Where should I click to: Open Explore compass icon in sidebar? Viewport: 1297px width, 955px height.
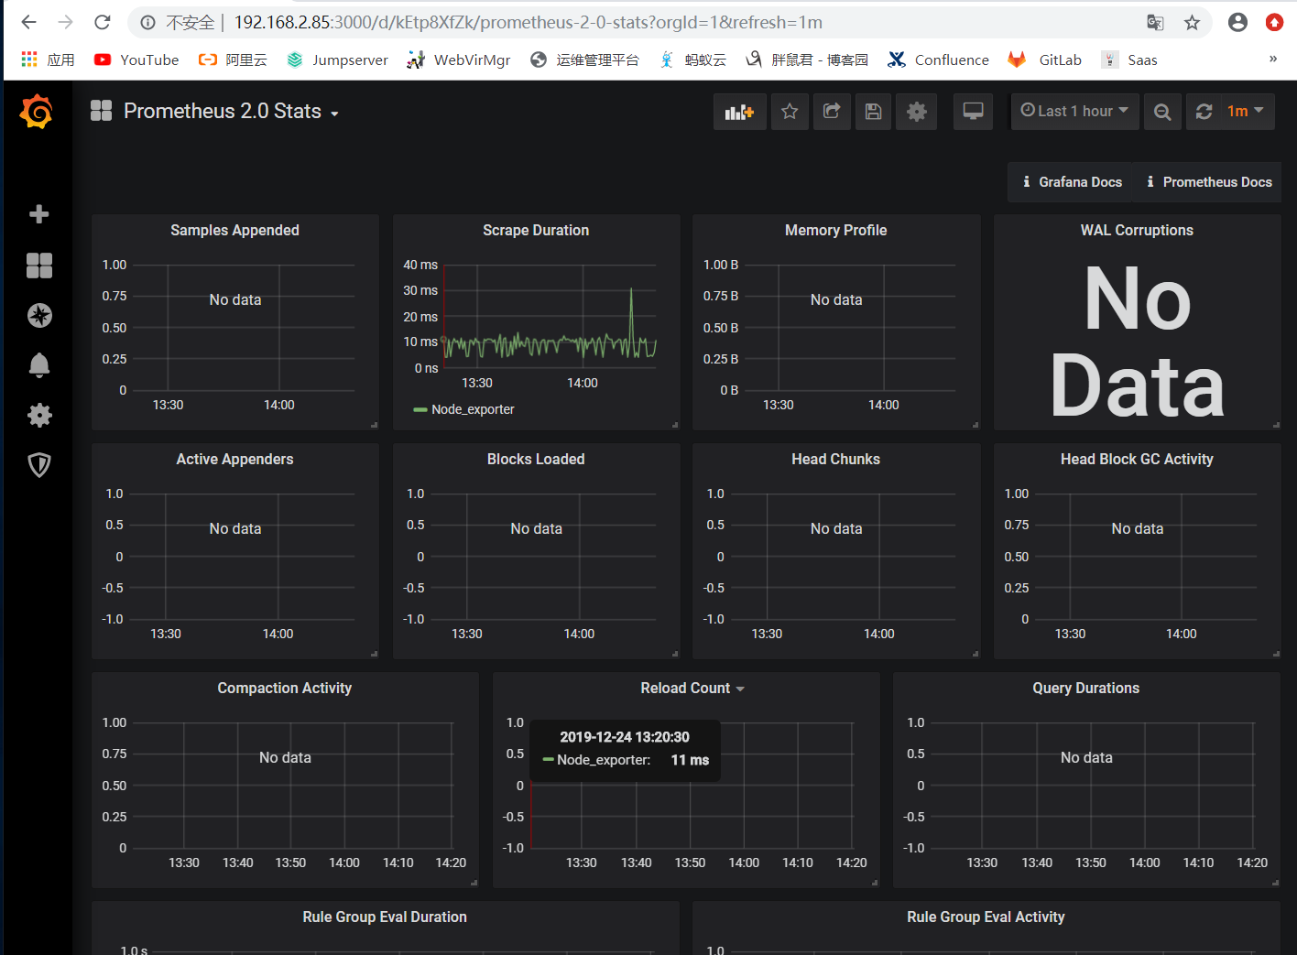[39, 316]
